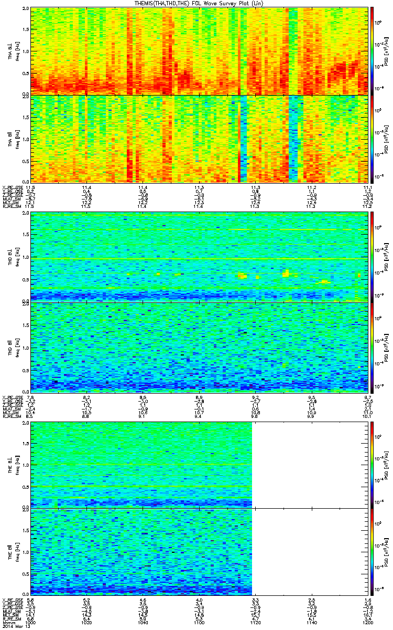This screenshot has height=630, width=393.
Task: Click the '1120' time tick label
Action: [256, 622]
